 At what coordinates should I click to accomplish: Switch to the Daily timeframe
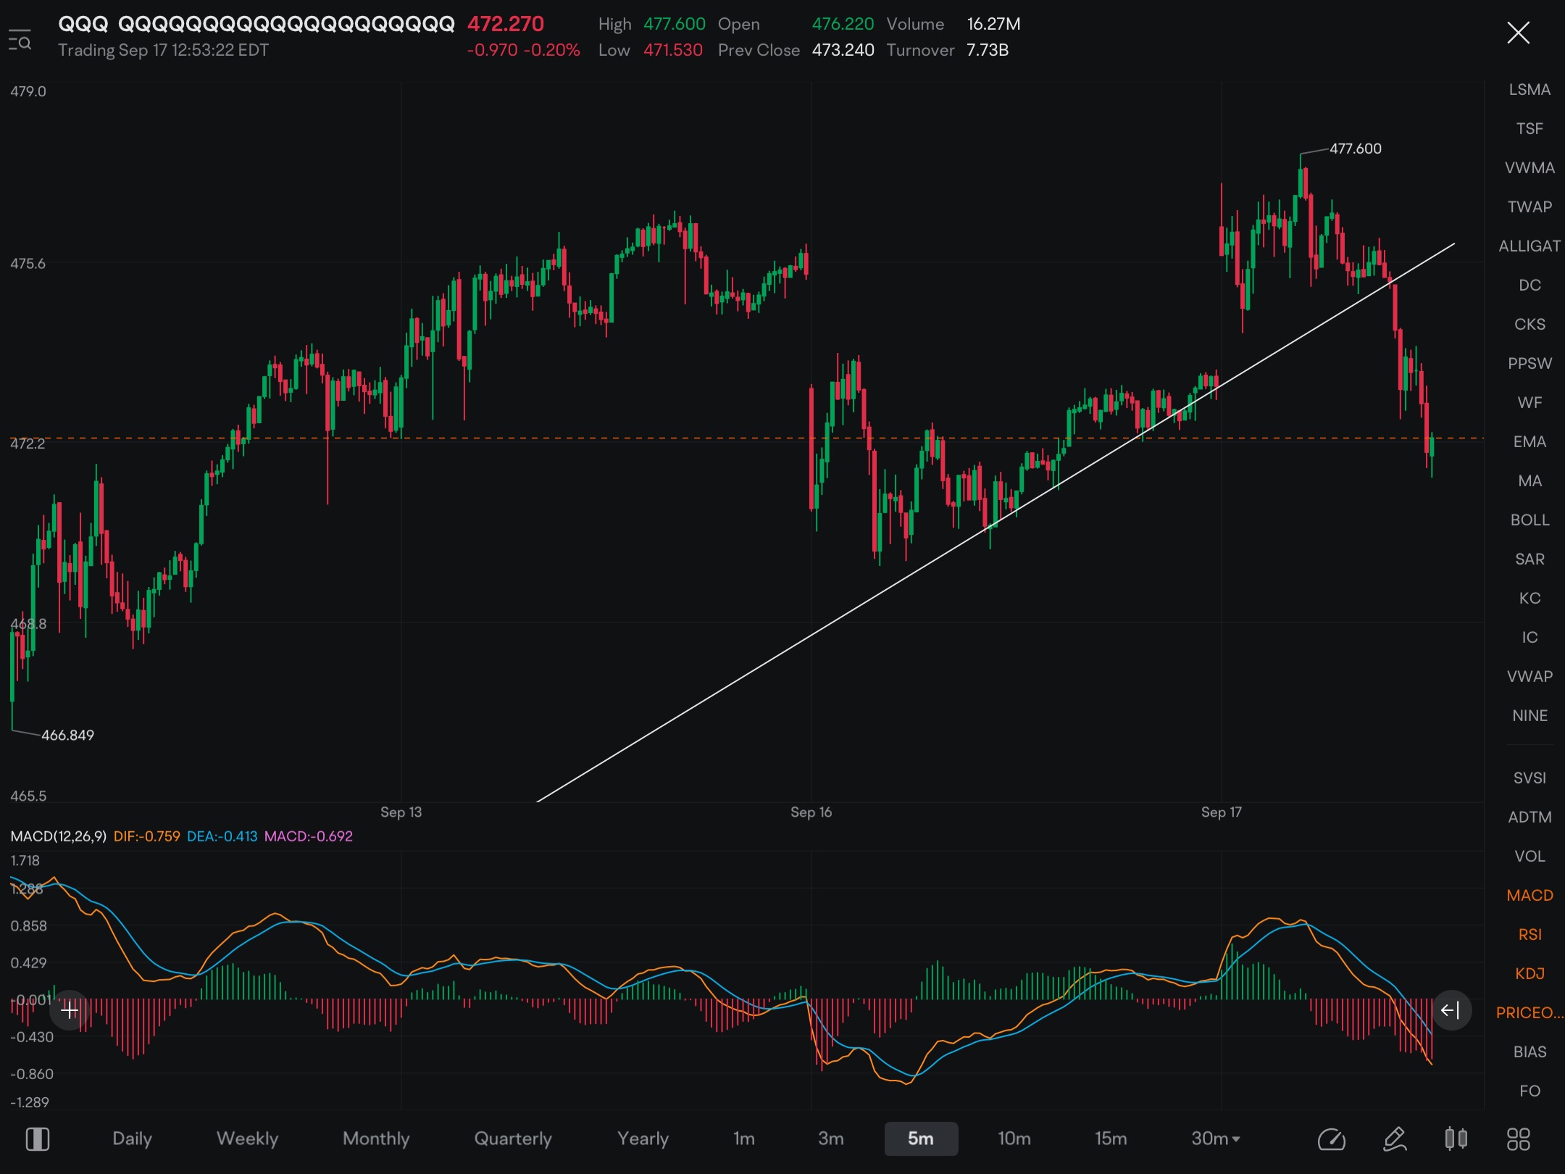[x=132, y=1138]
